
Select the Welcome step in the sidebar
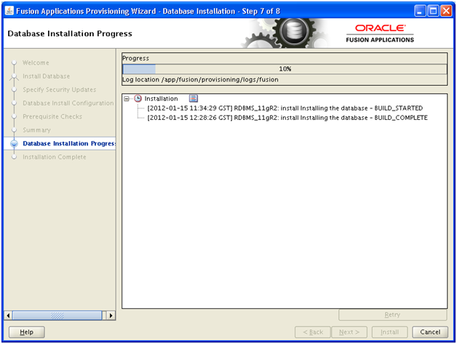(x=36, y=63)
